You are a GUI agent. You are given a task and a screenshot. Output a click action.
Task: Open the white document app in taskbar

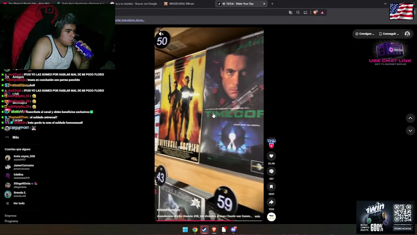coord(224,230)
